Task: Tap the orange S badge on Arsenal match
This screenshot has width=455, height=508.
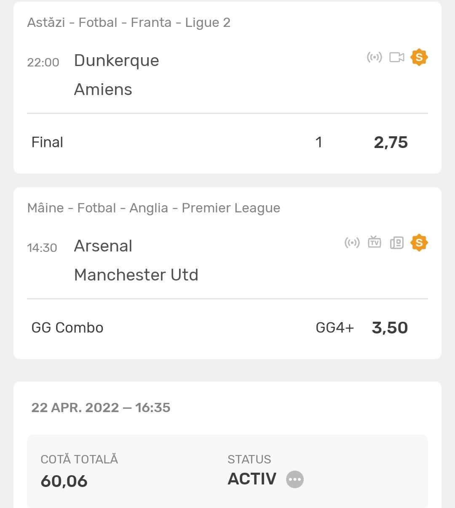Action: pyautogui.click(x=419, y=243)
